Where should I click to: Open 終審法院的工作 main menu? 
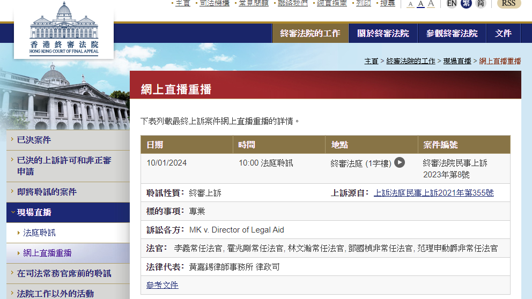[x=310, y=33]
